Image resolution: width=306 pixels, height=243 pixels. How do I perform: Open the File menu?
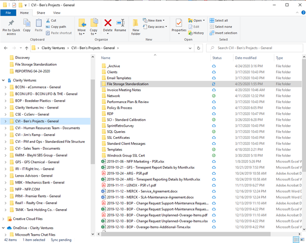click(8, 13)
